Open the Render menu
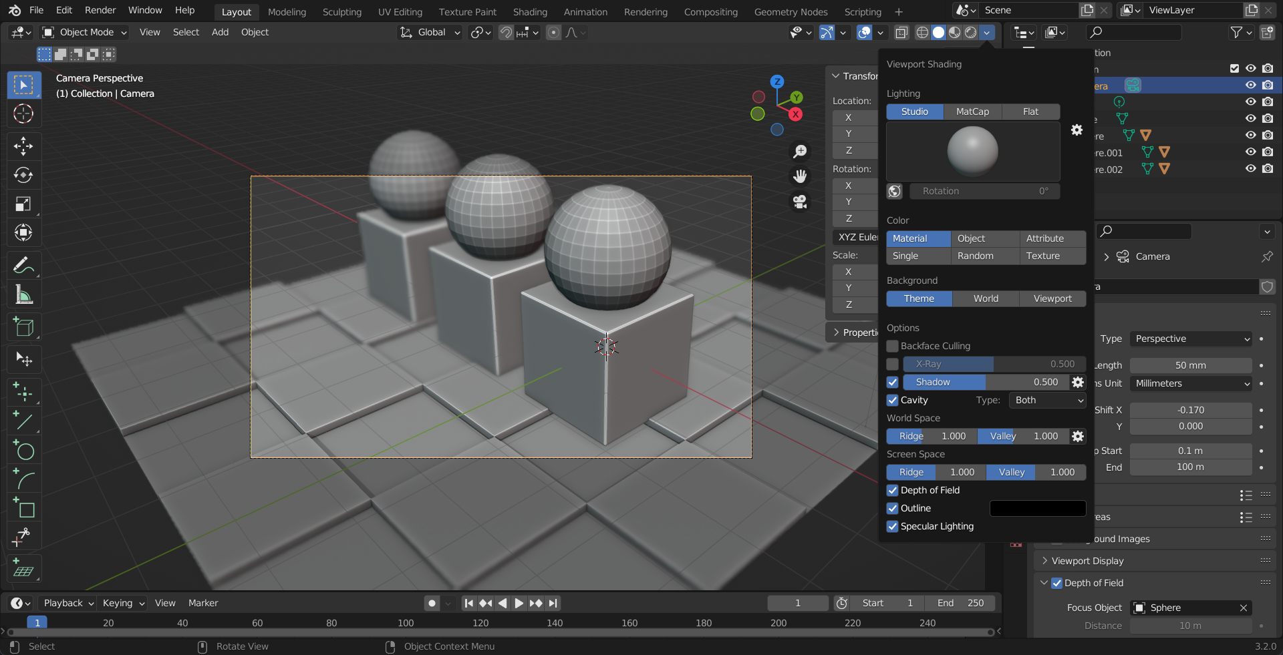 (x=100, y=11)
